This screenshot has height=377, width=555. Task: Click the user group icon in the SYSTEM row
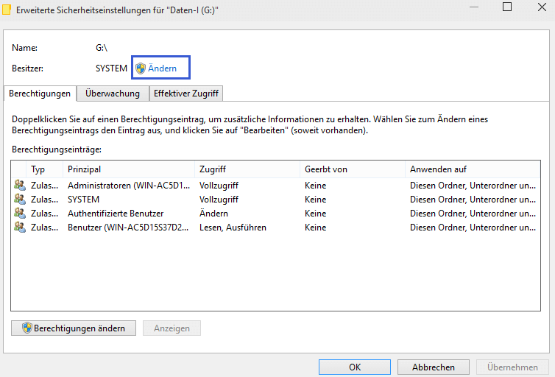(20, 200)
